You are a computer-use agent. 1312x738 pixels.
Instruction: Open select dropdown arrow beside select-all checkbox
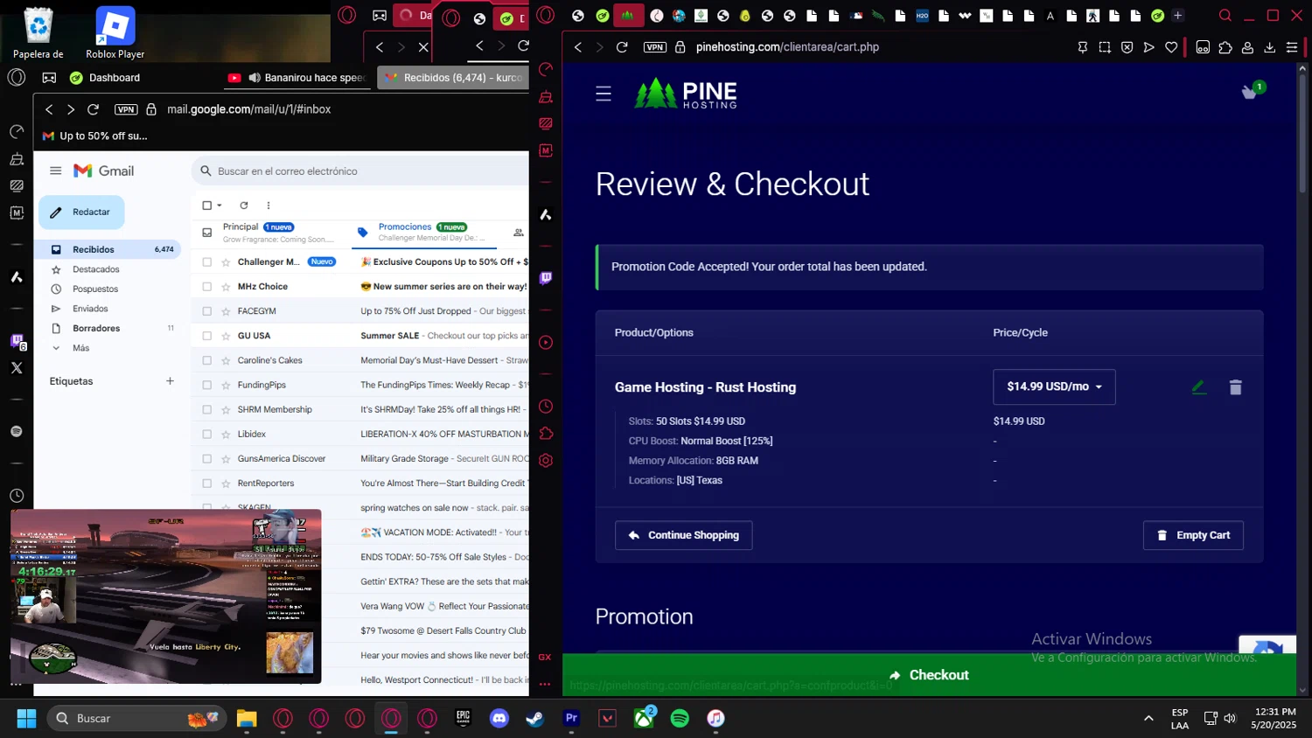coord(219,205)
